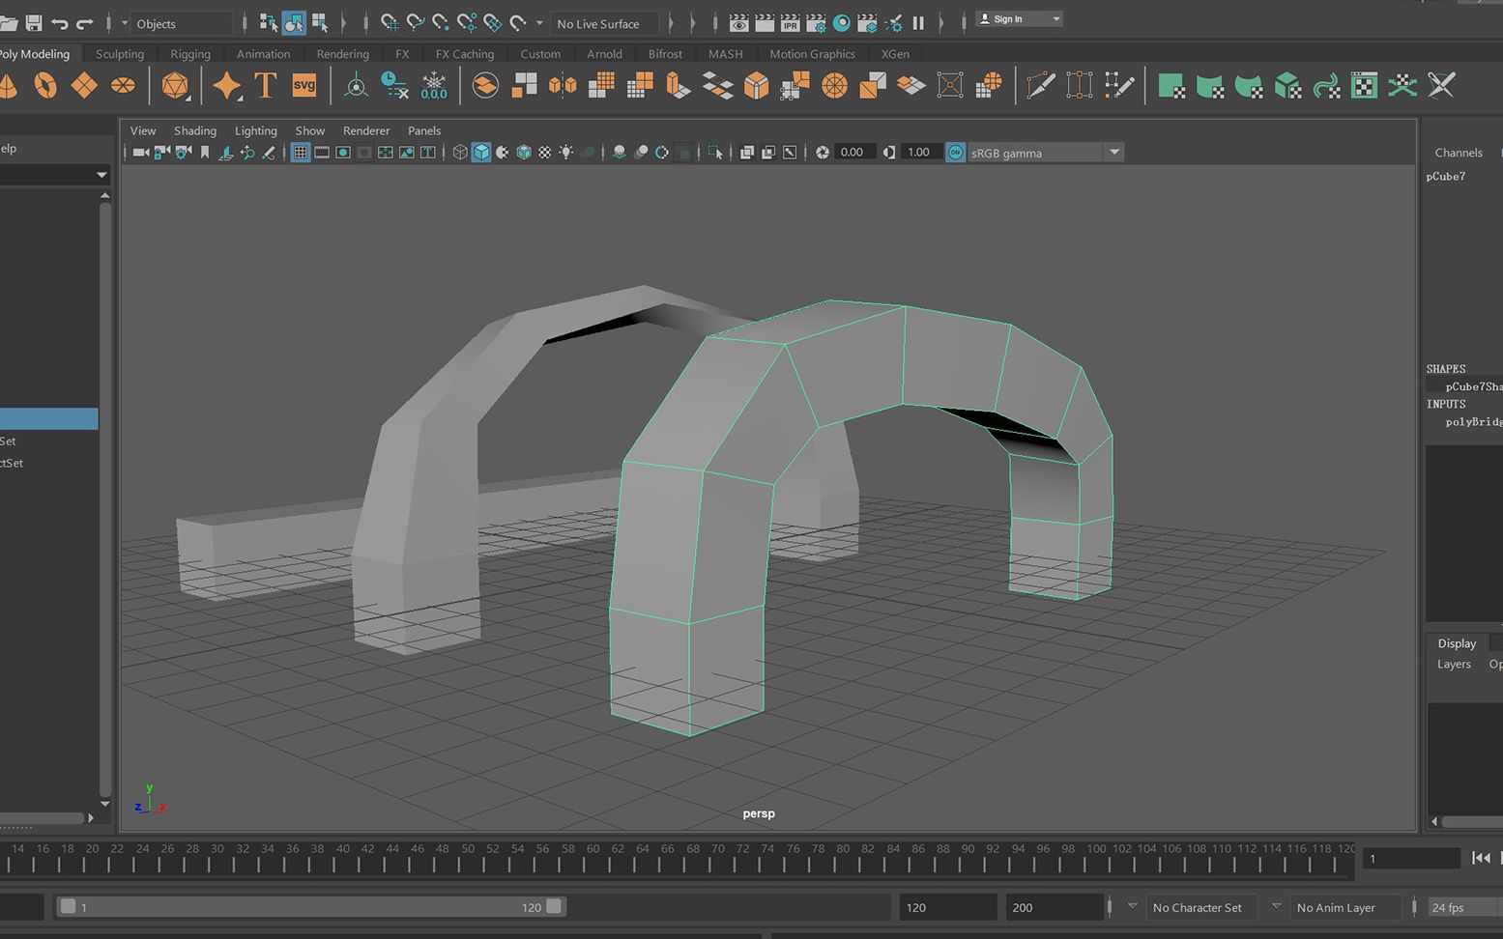The width and height of the screenshot is (1503, 939).
Task: Open the Shading viewport menu
Action: click(x=194, y=130)
